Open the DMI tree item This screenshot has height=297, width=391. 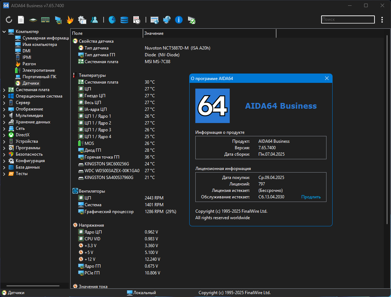click(27, 51)
